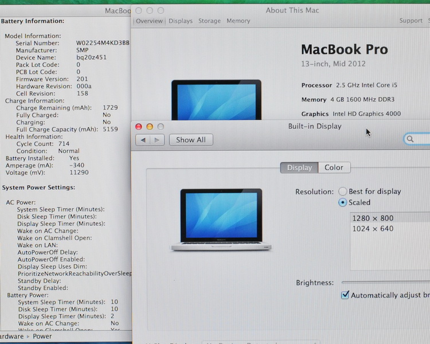Choose 1280 × 800 resolution
Viewport: 430px width, 344px height.
[x=390, y=218]
